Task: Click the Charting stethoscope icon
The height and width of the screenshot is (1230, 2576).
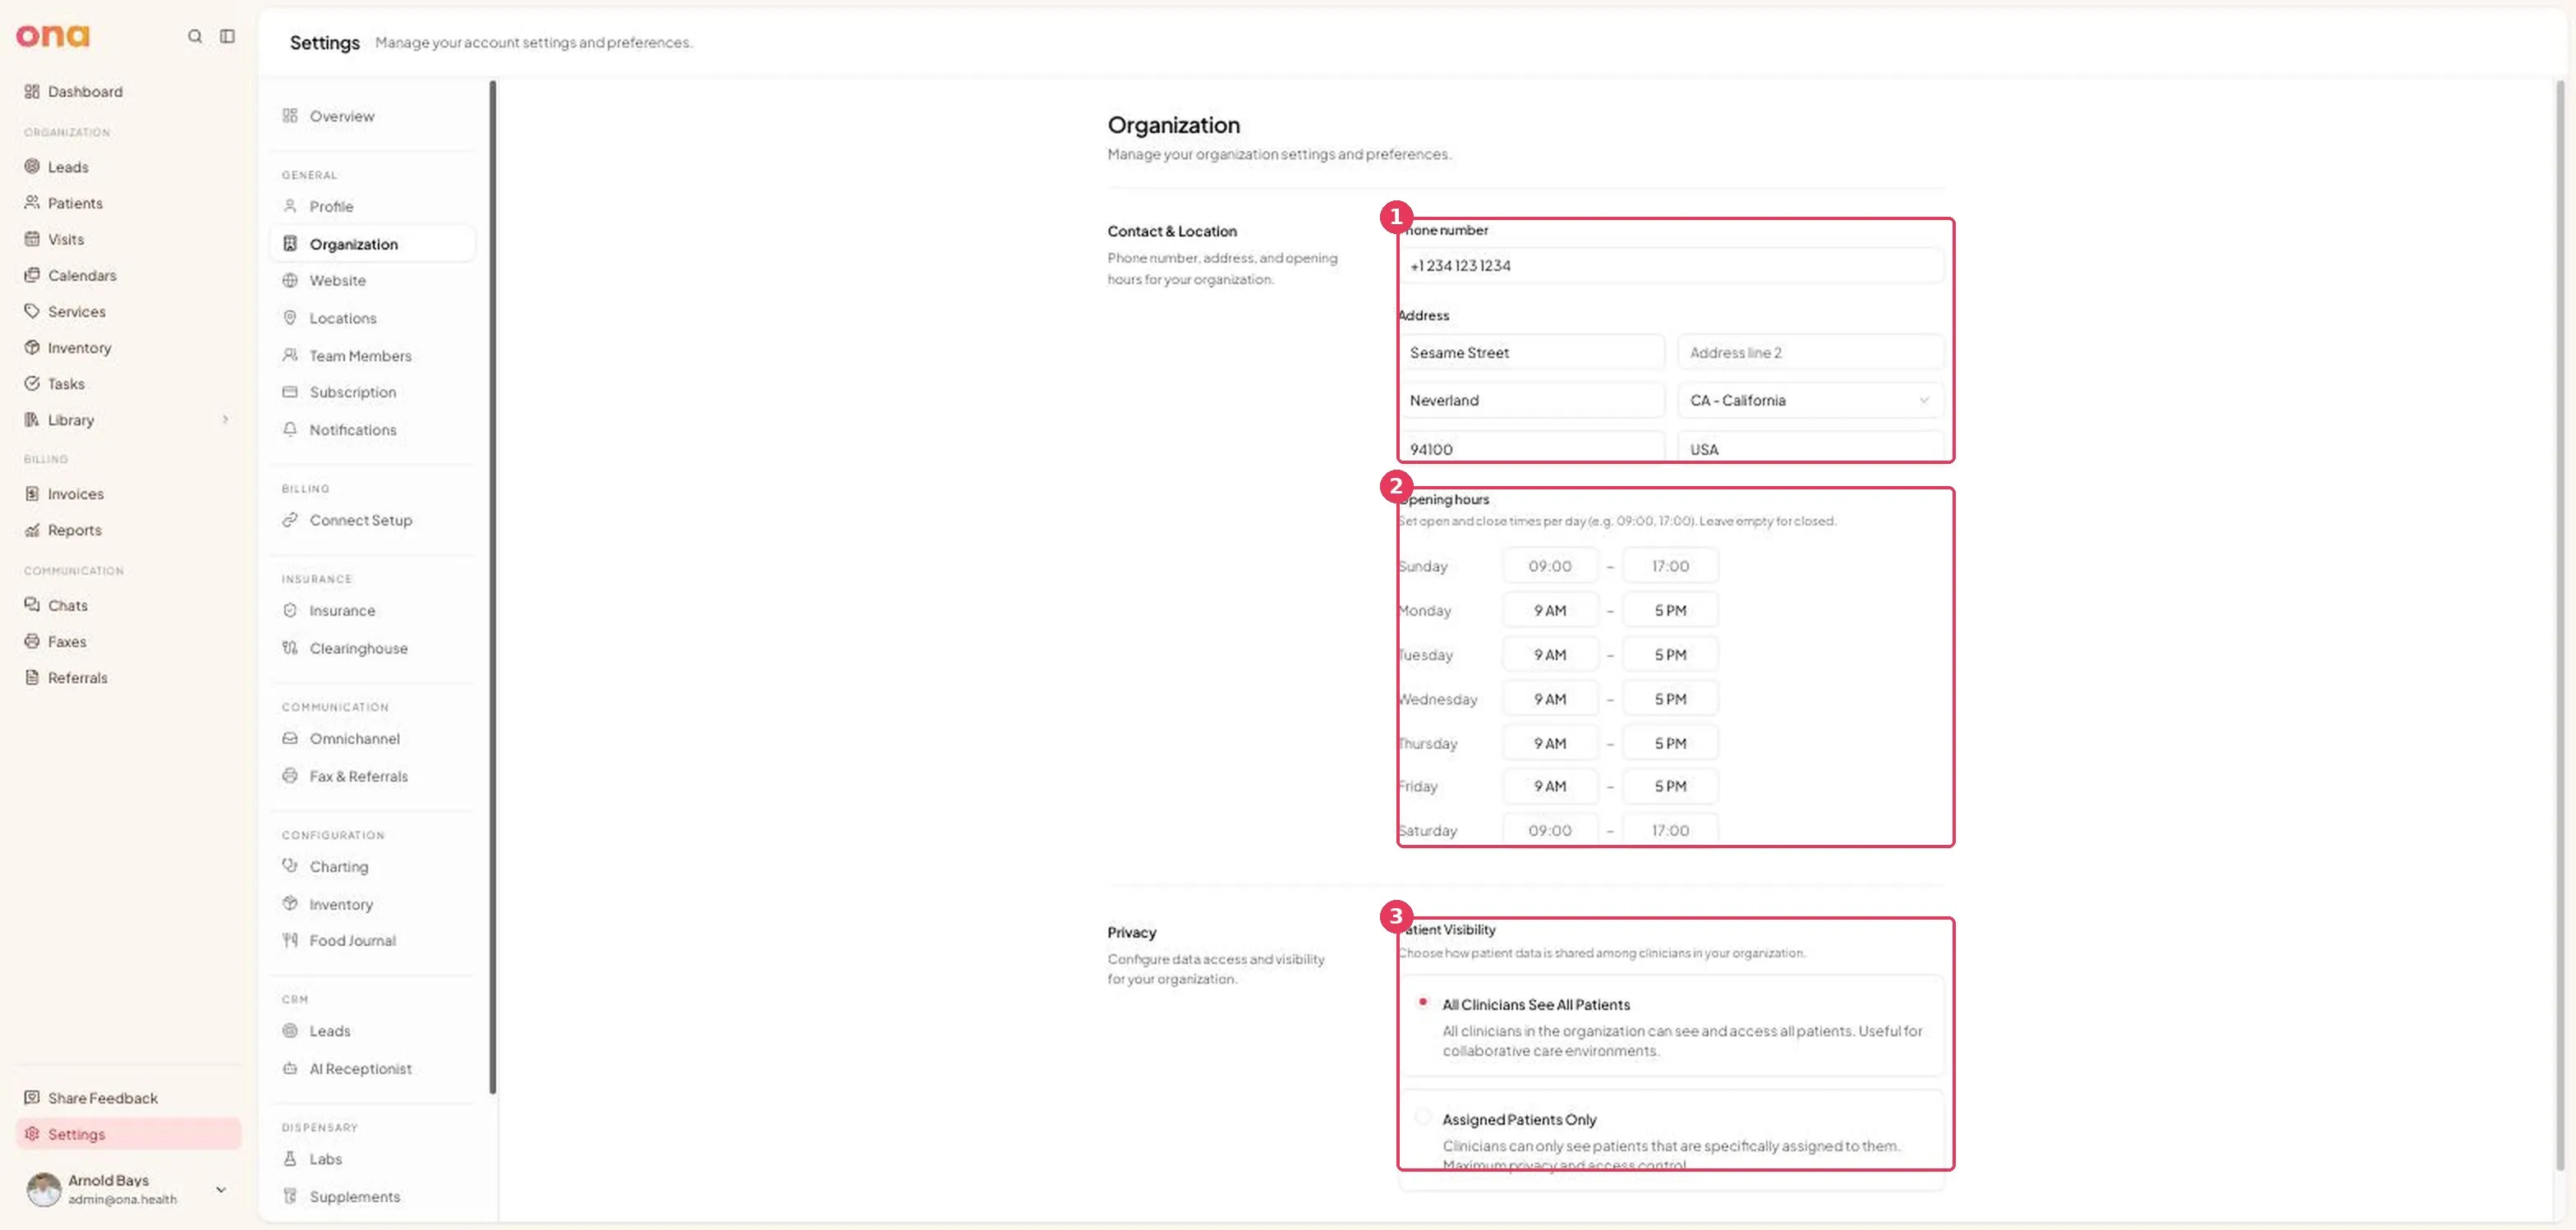Action: point(290,866)
